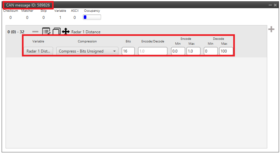Click the edit list icon beside the minus

46,31
